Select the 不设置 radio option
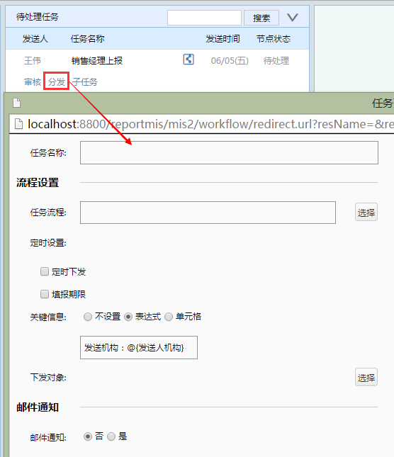394x457 pixels. 88,317
